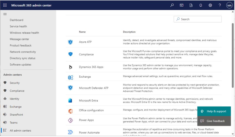The image size is (235, 137).
Task: Open the Exchange admin center in the sidebar
Action: pyautogui.click(x=16, y=107)
